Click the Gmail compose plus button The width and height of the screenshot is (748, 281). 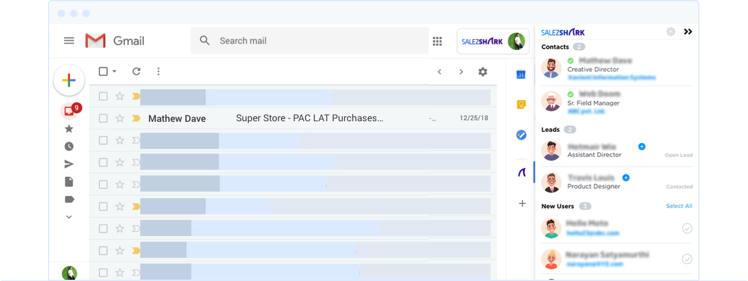coord(69,80)
